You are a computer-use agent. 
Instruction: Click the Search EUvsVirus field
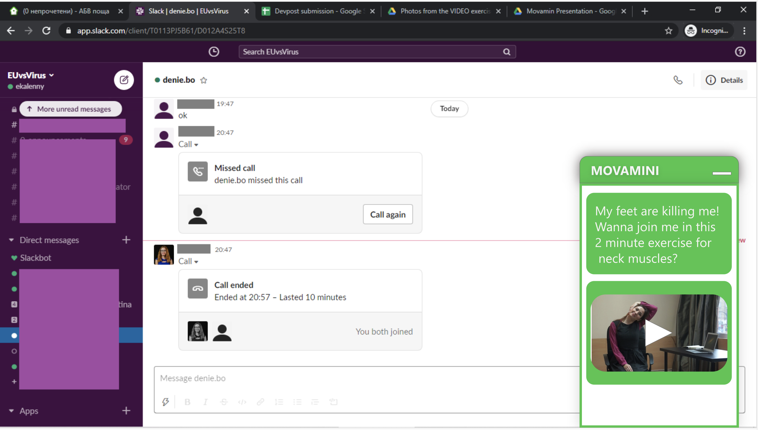click(x=372, y=52)
